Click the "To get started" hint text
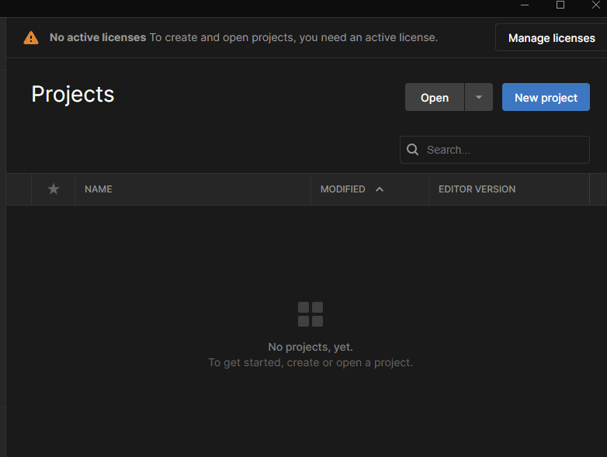Image resolution: width=607 pixels, height=457 pixels. pyautogui.click(x=310, y=362)
